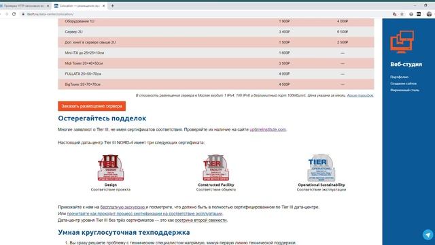Click the Веб-студия monitors logo
The height and width of the screenshot is (245, 435).
[x=402, y=42]
